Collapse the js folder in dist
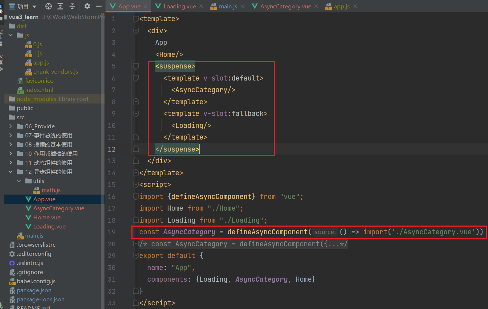Viewport: 488px width, 309px height. pos(11,35)
